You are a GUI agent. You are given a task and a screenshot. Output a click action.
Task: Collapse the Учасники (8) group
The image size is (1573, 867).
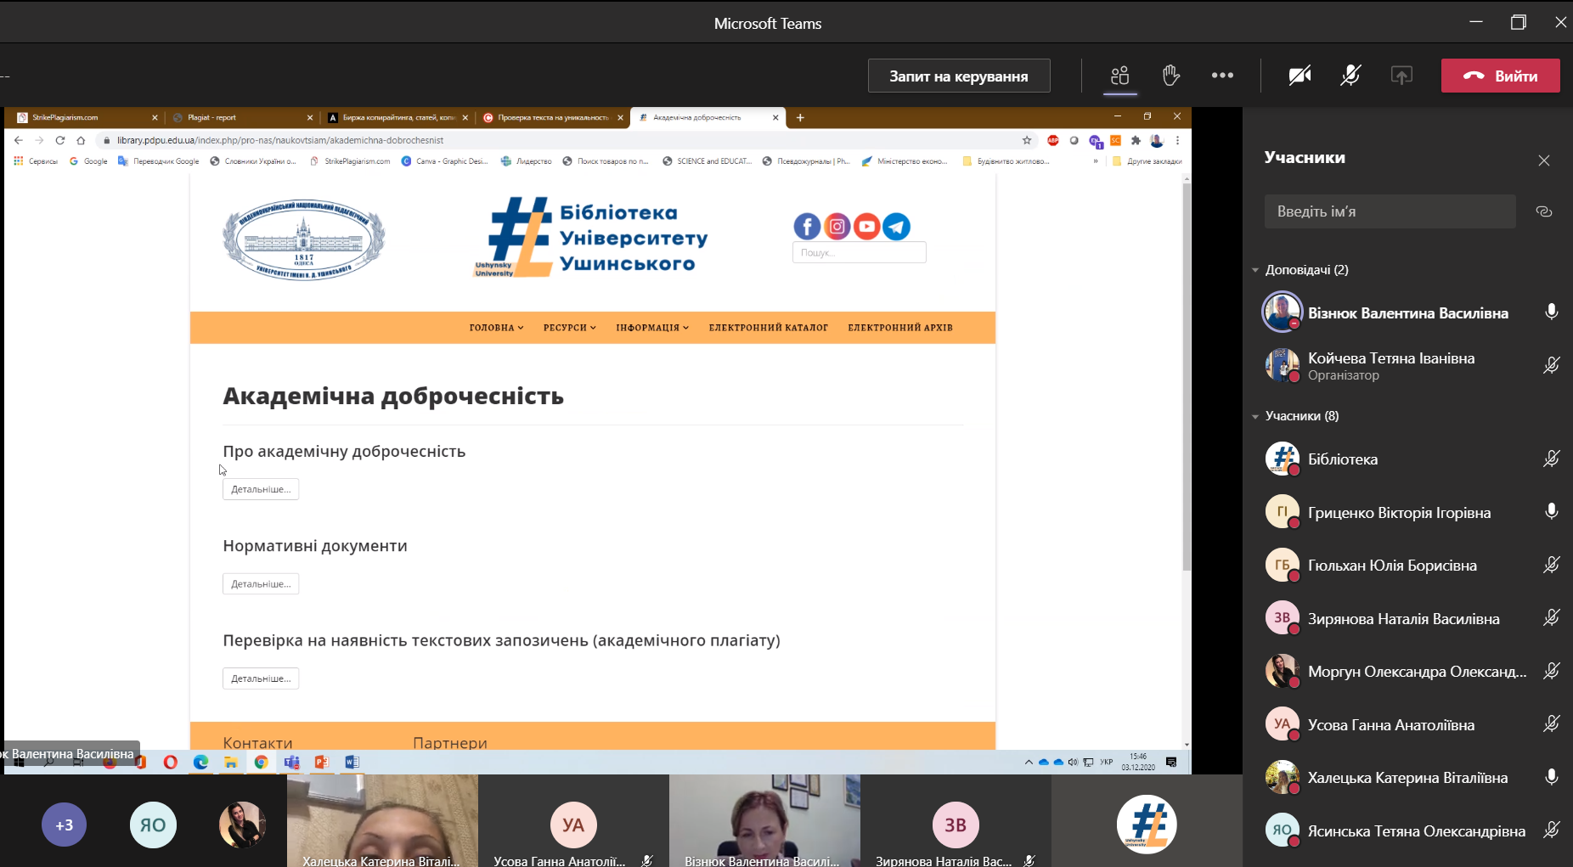point(1255,416)
